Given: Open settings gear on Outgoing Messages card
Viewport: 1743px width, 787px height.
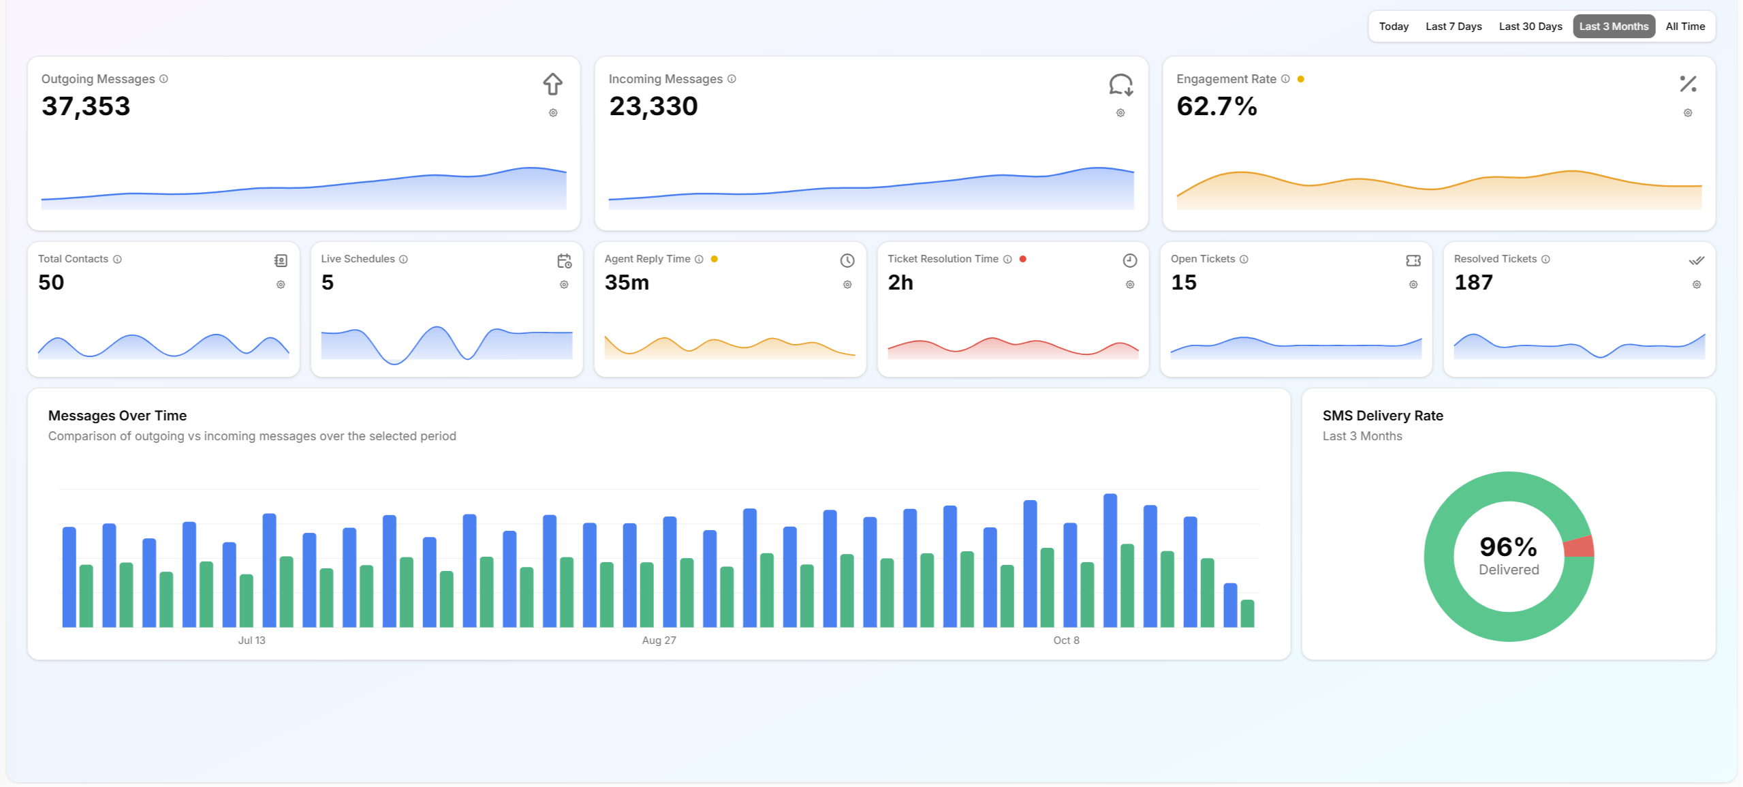Looking at the screenshot, I should pyautogui.click(x=553, y=113).
